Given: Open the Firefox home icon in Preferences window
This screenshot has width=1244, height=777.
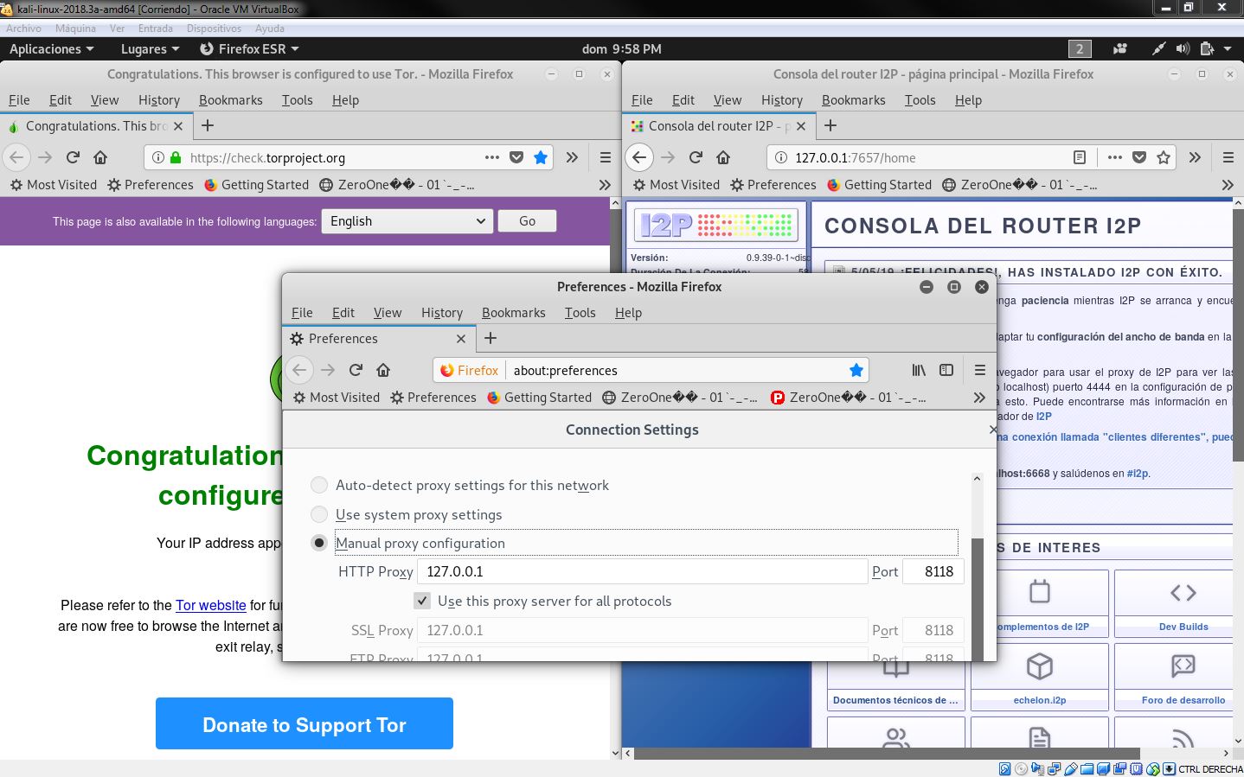Looking at the screenshot, I should point(383,370).
